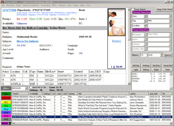Open the Actor field type dropdown
The width and height of the screenshot is (174, 126).
145,16
